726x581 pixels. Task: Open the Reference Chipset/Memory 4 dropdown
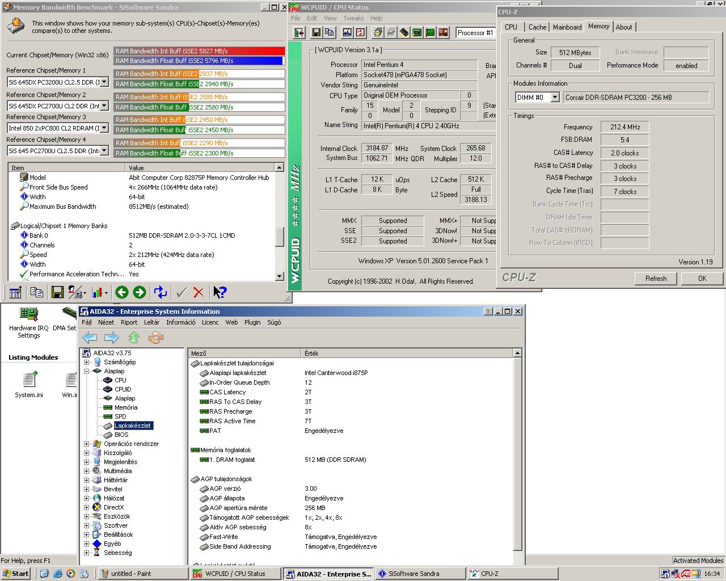tap(104, 151)
